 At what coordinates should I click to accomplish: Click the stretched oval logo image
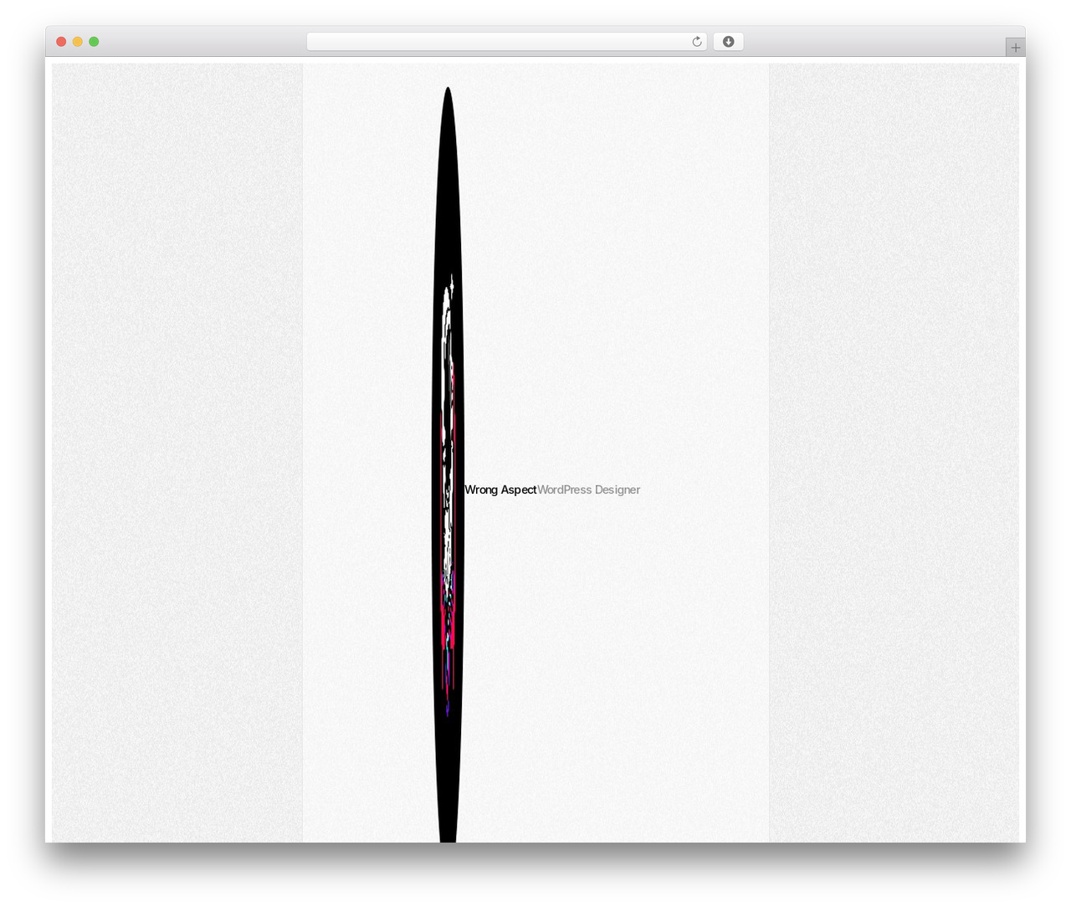click(x=448, y=464)
